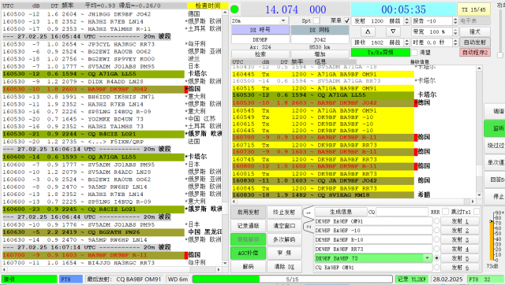505x285 pixels.
Task: Click the 14.074 000 frequency display
Action: tap(296, 9)
